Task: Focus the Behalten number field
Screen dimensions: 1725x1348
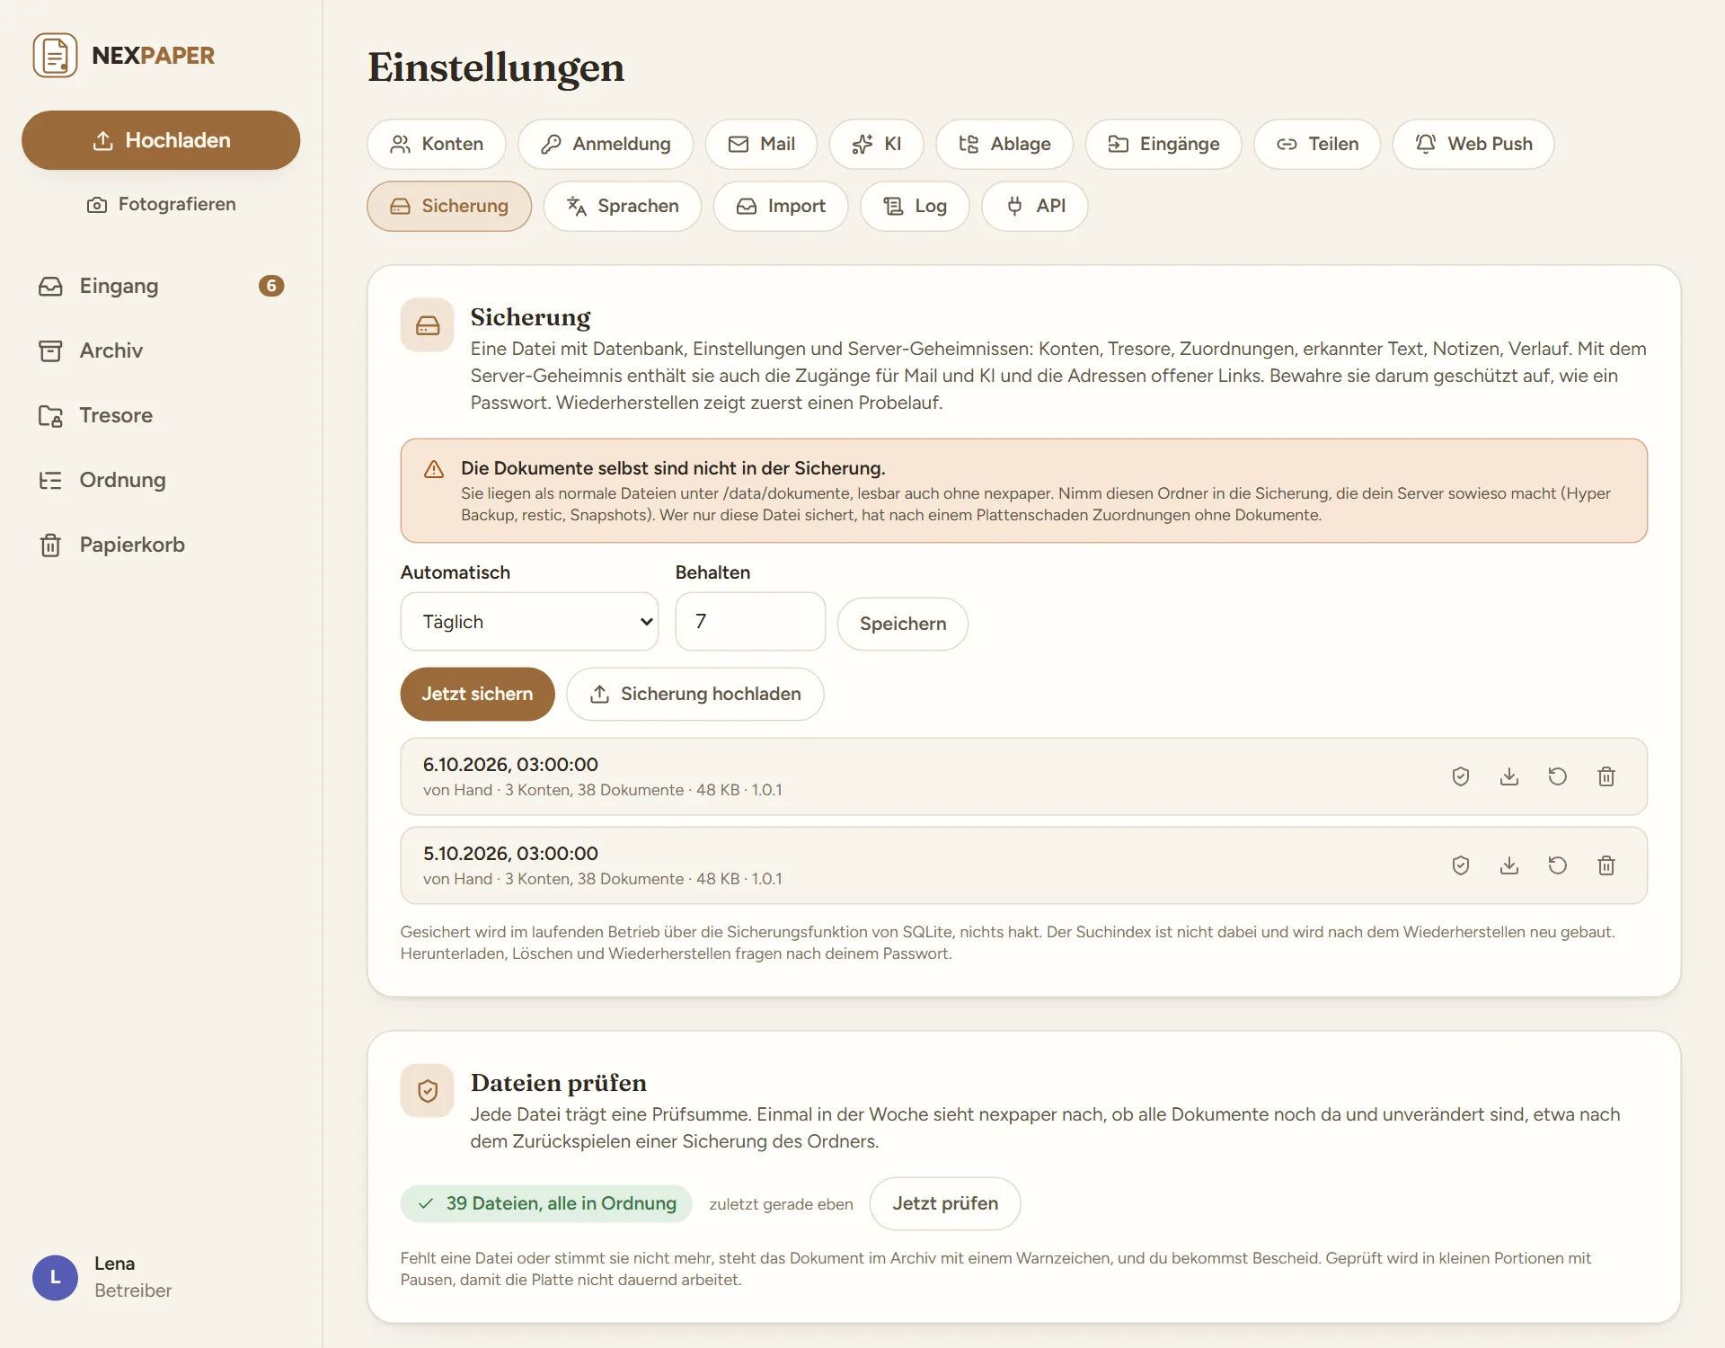Action: pos(750,621)
